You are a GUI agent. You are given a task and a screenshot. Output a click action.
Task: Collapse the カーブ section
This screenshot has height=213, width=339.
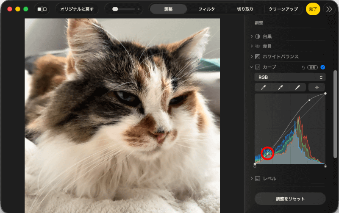click(x=251, y=67)
